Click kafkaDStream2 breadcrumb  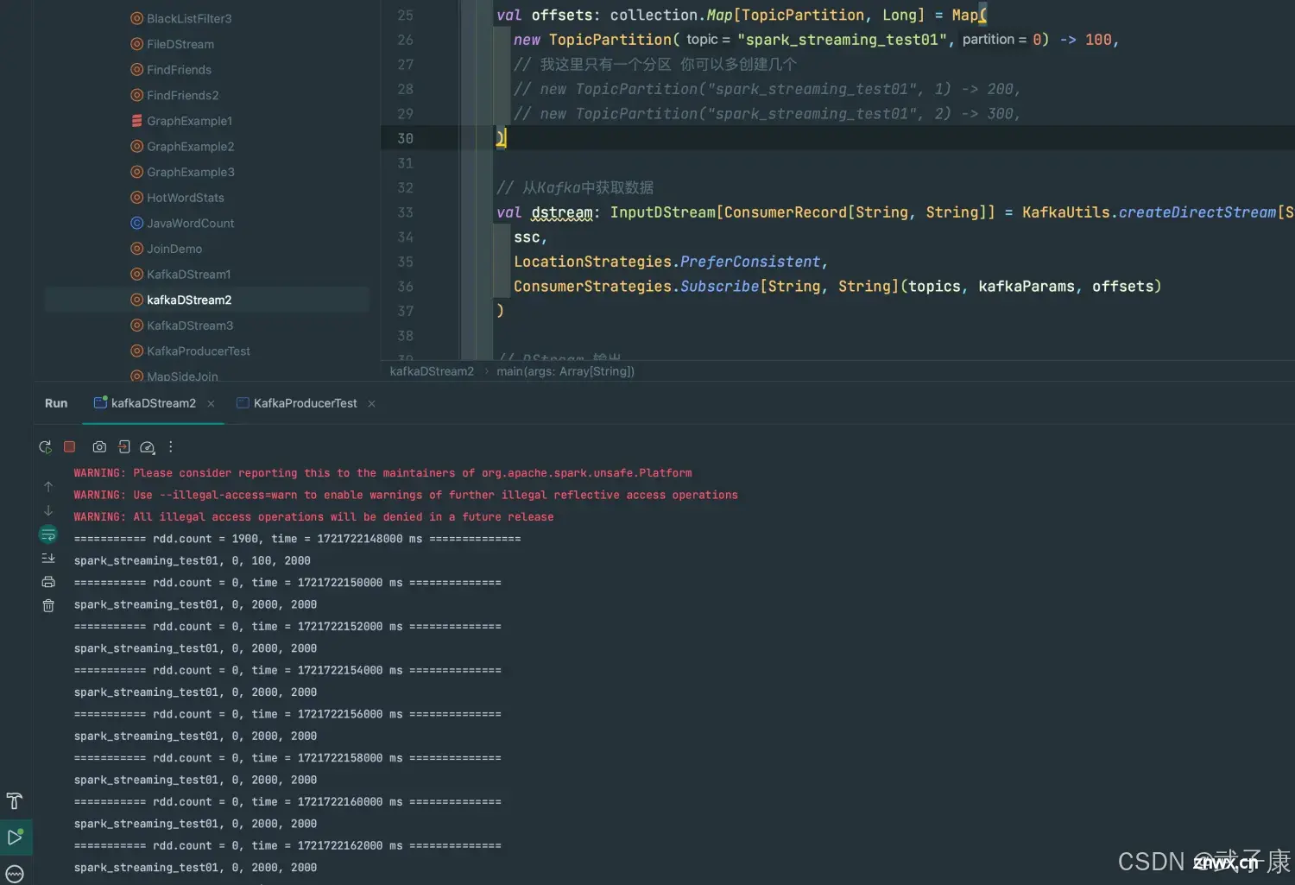coord(432,371)
